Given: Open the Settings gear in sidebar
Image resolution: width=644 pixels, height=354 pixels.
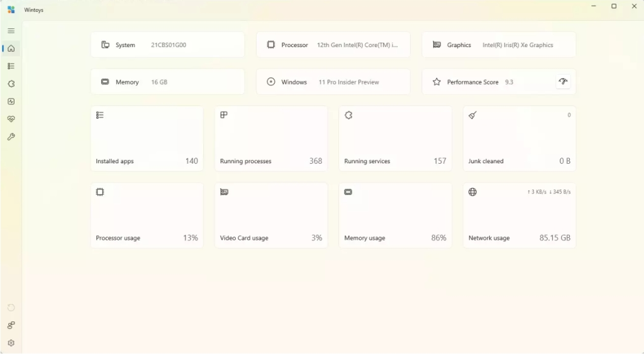Looking at the screenshot, I should point(11,343).
